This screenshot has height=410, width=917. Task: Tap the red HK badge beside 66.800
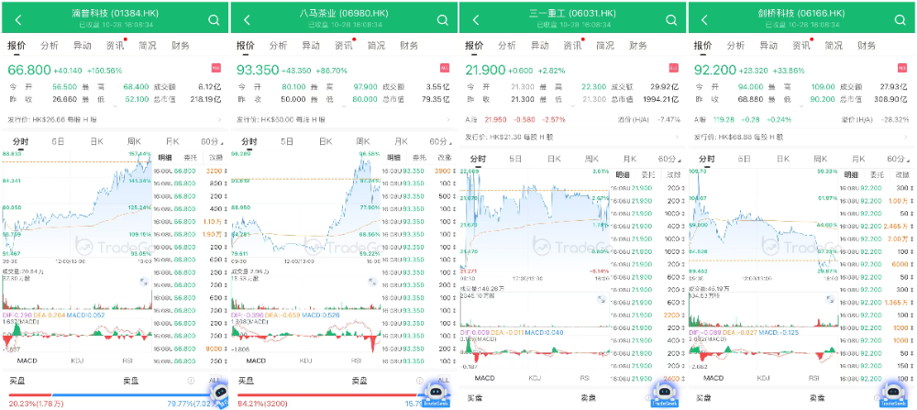pos(215,68)
